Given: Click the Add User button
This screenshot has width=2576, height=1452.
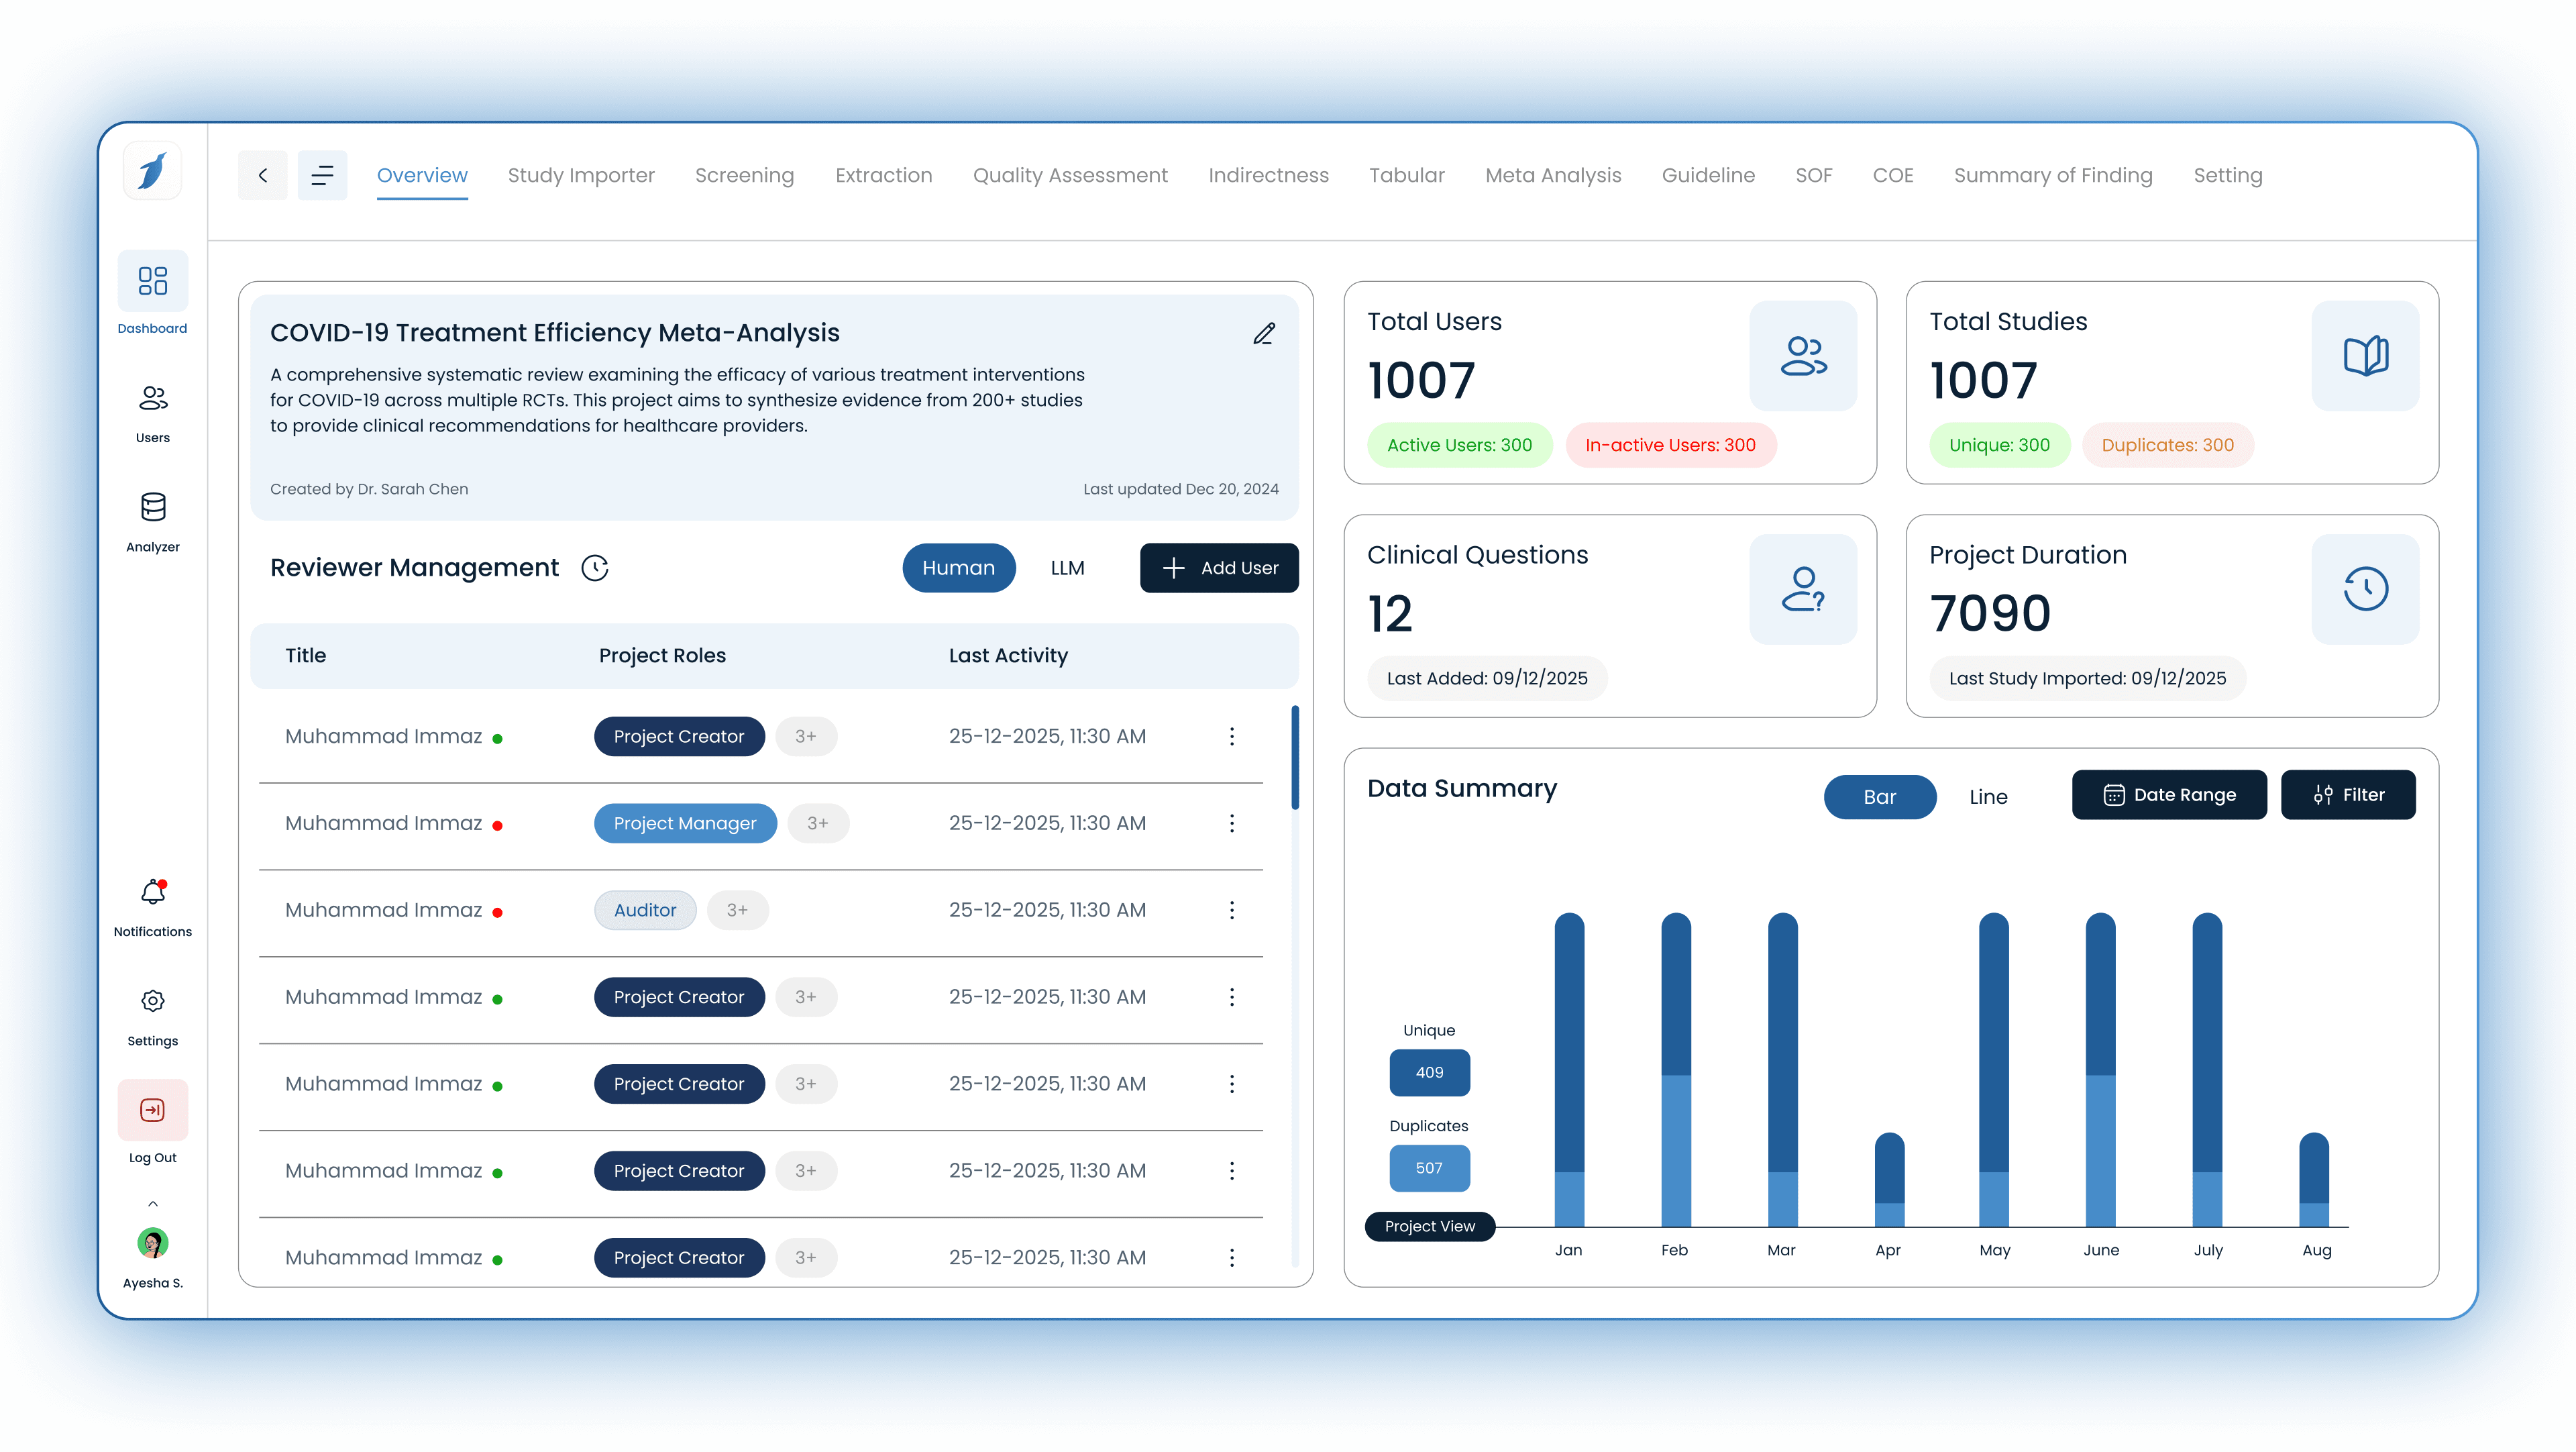Looking at the screenshot, I should coord(1219,567).
